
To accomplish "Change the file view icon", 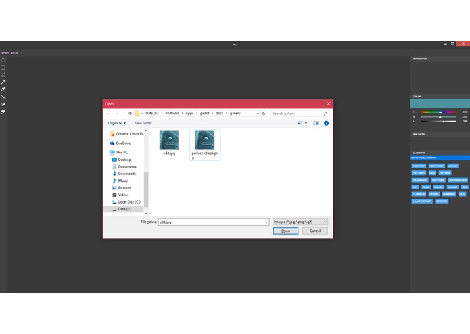I will [300, 123].
